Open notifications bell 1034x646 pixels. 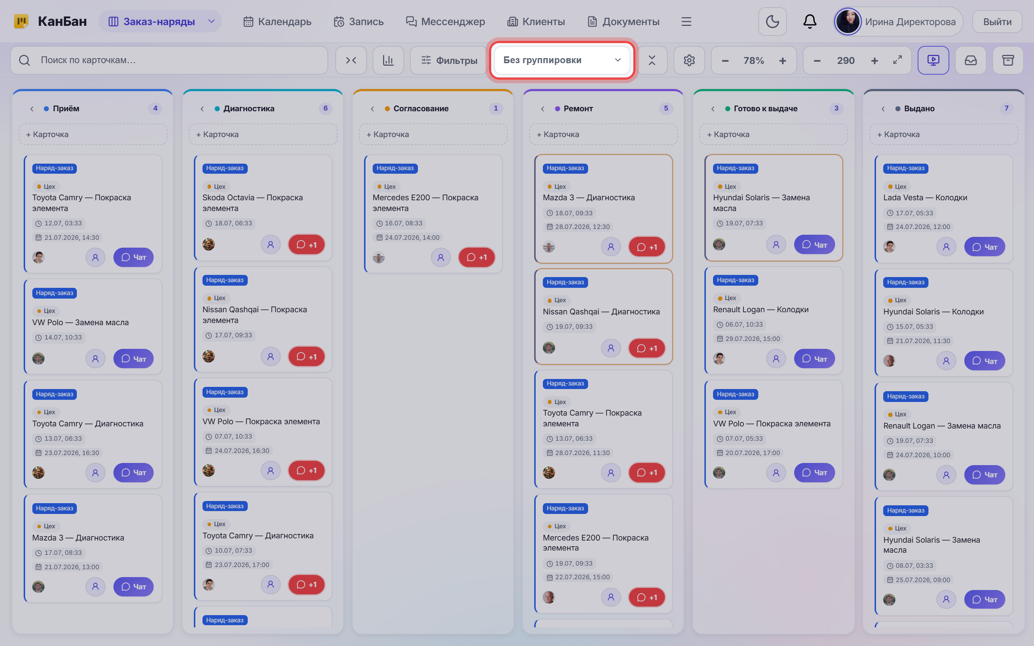(810, 22)
